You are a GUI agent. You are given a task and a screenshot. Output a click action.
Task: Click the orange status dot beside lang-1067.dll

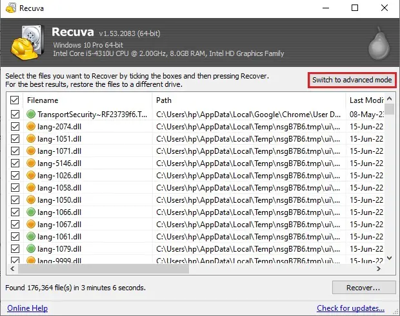31,224
